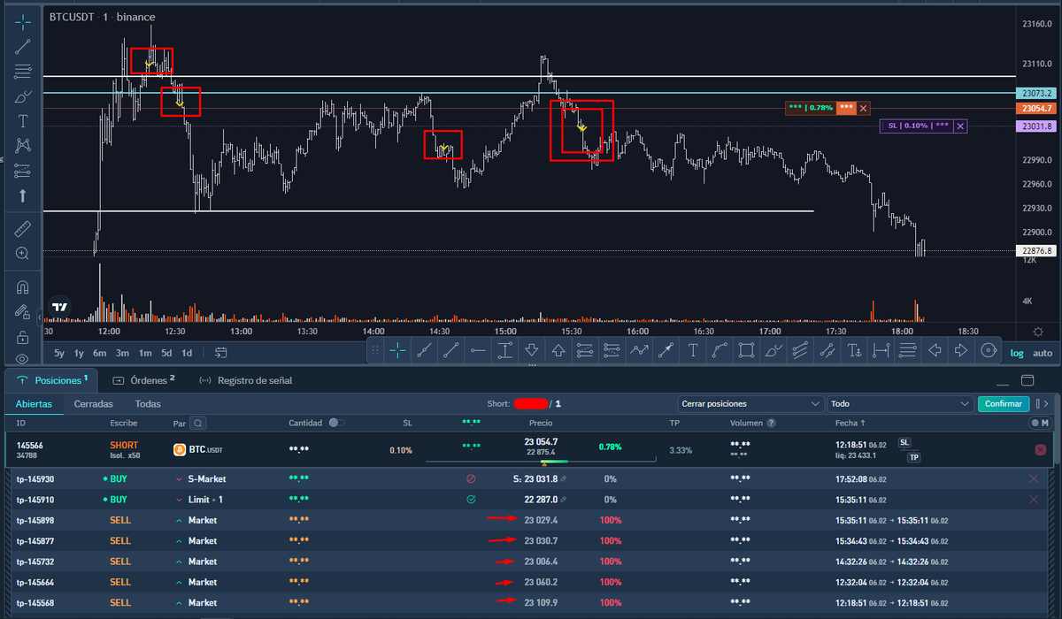Expand the tp-145910 Limit order chevron
Image resolution: width=1062 pixels, height=619 pixels.
tap(179, 500)
